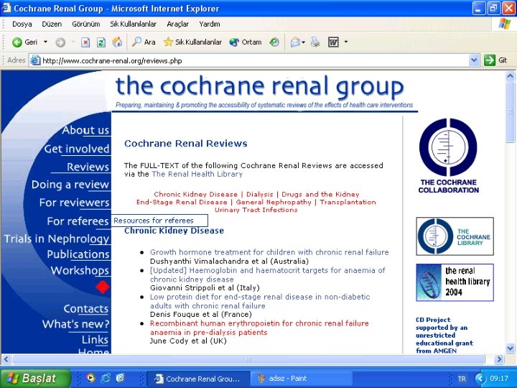The image size is (517, 388).
Task: Open the Düzen menu
Action: (52, 24)
